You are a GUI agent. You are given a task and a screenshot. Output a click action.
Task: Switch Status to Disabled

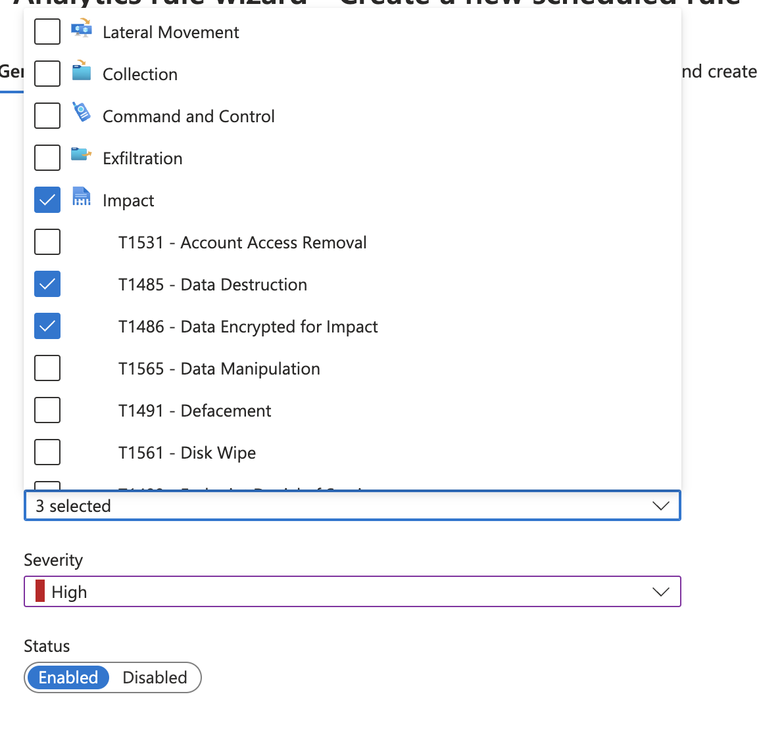coord(155,677)
